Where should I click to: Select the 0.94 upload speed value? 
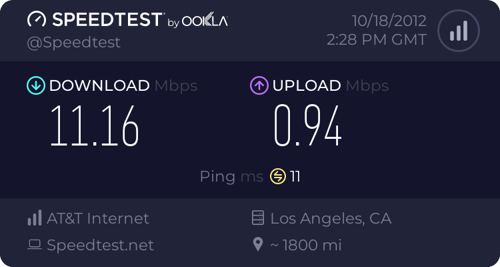point(308,126)
